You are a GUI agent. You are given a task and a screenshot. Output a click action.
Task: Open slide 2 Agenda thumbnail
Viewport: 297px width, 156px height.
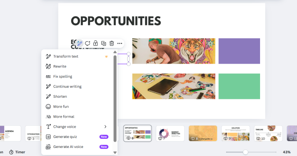tap(10, 133)
